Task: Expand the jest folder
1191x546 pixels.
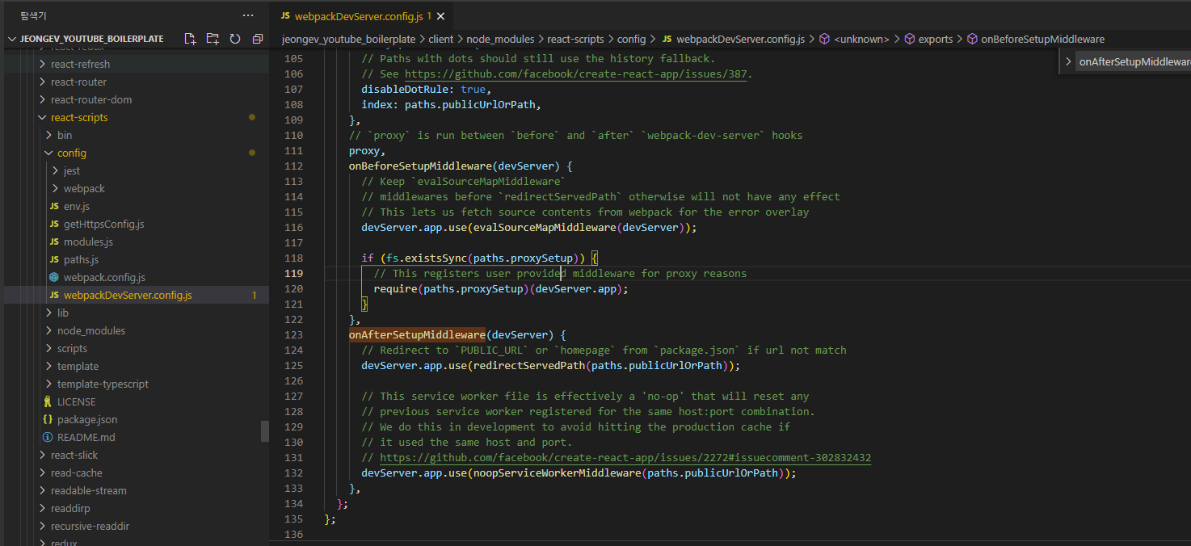Action: 136,170
